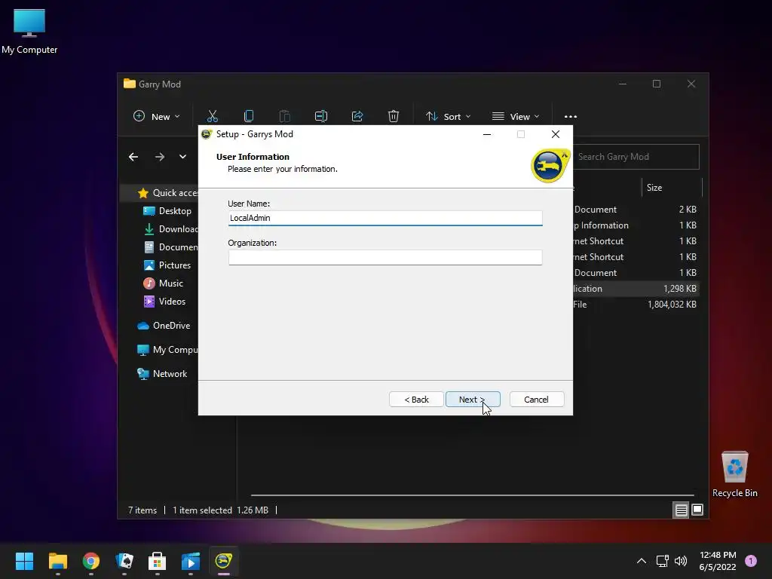Click Garrys Mod setup taskbar icon
Image resolution: width=772 pixels, height=579 pixels.
223,561
